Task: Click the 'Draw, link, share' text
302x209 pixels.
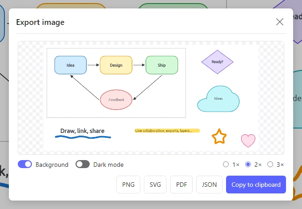Action: click(83, 131)
